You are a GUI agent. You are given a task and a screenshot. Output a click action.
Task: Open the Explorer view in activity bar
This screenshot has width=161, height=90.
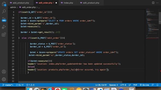(4, 4)
